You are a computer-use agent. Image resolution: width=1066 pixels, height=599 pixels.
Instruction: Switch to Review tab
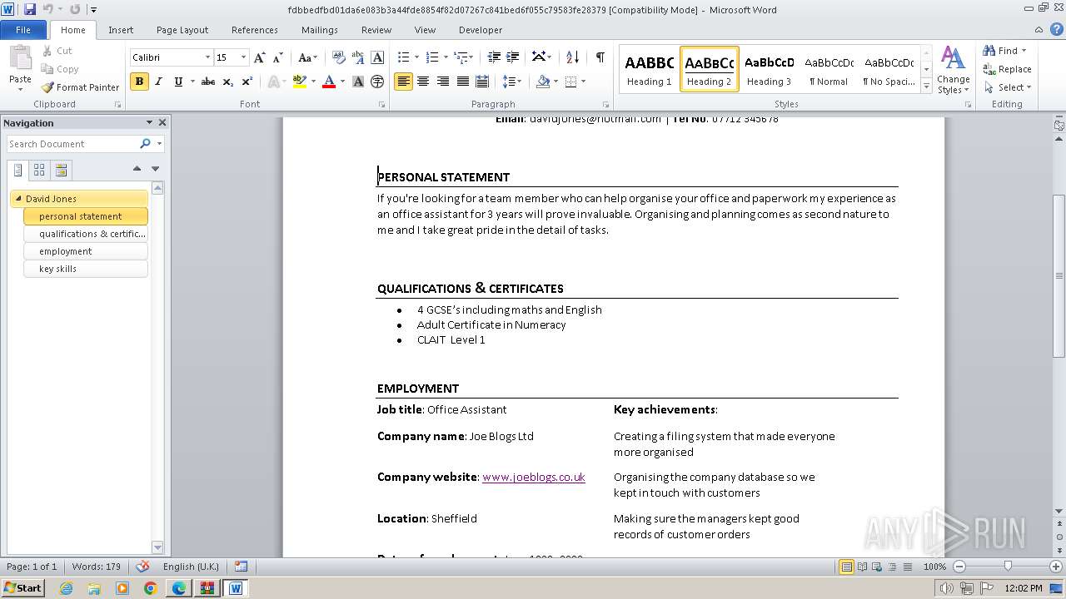click(376, 30)
